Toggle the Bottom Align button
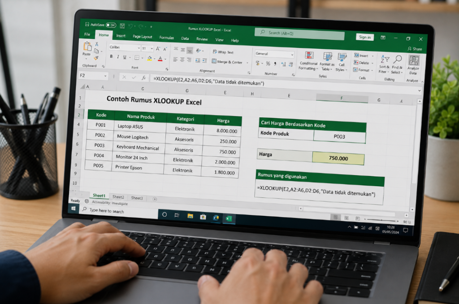This screenshot has width=459, height=304. click(190, 50)
